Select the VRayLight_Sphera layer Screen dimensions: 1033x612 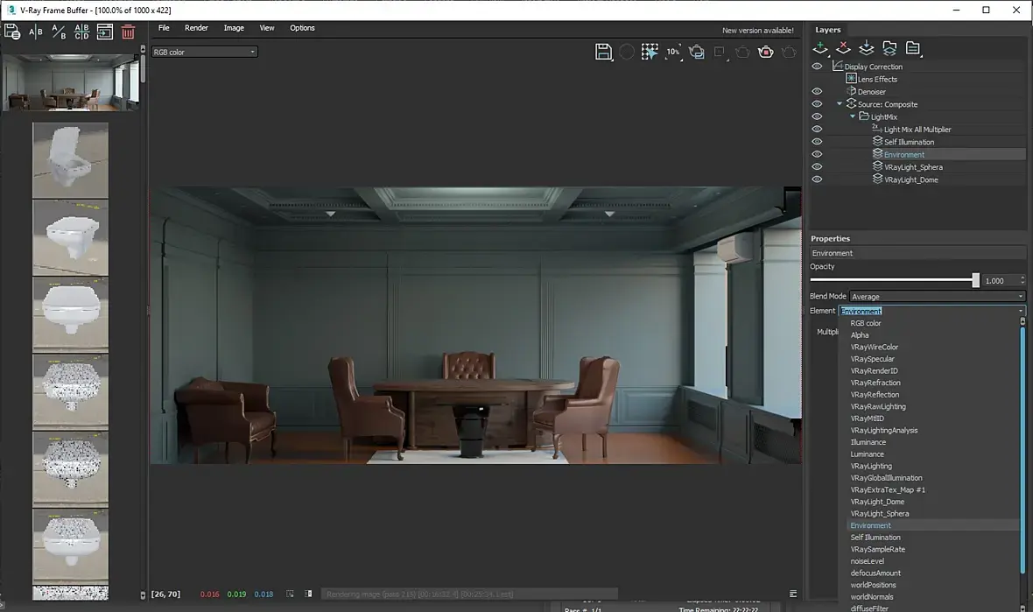[x=913, y=167]
